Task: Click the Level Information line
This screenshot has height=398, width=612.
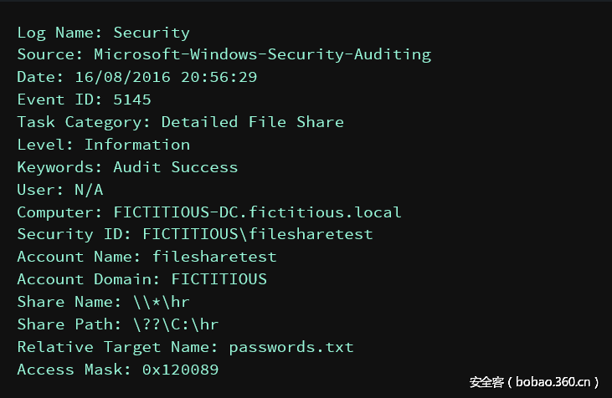Action: pos(103,145)
